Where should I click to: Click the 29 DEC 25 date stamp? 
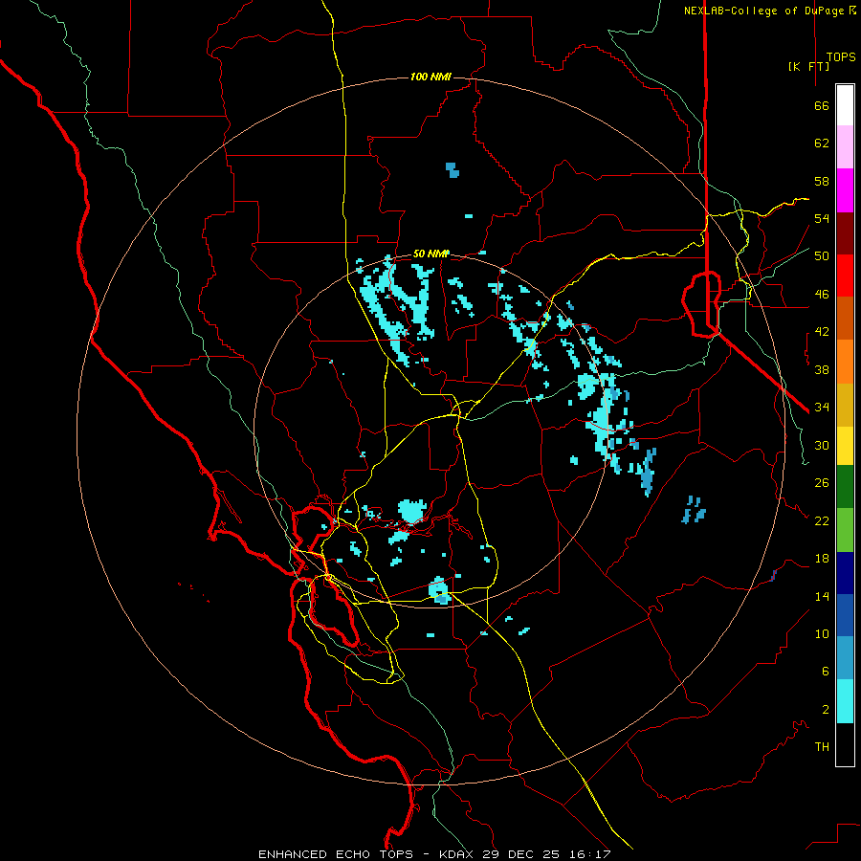521,854
